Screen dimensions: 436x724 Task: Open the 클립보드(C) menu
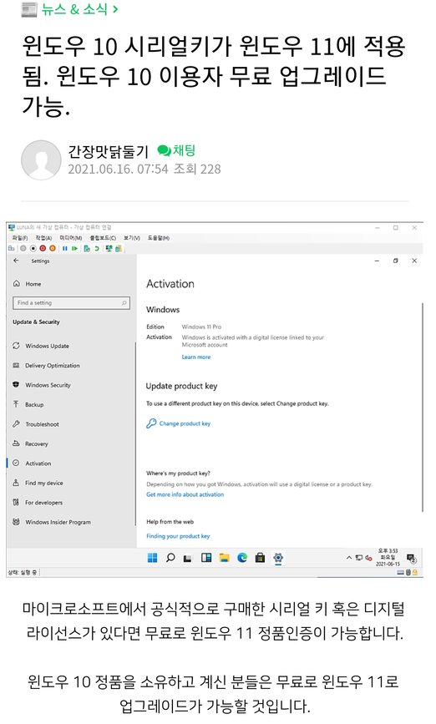tap(103, 238)
